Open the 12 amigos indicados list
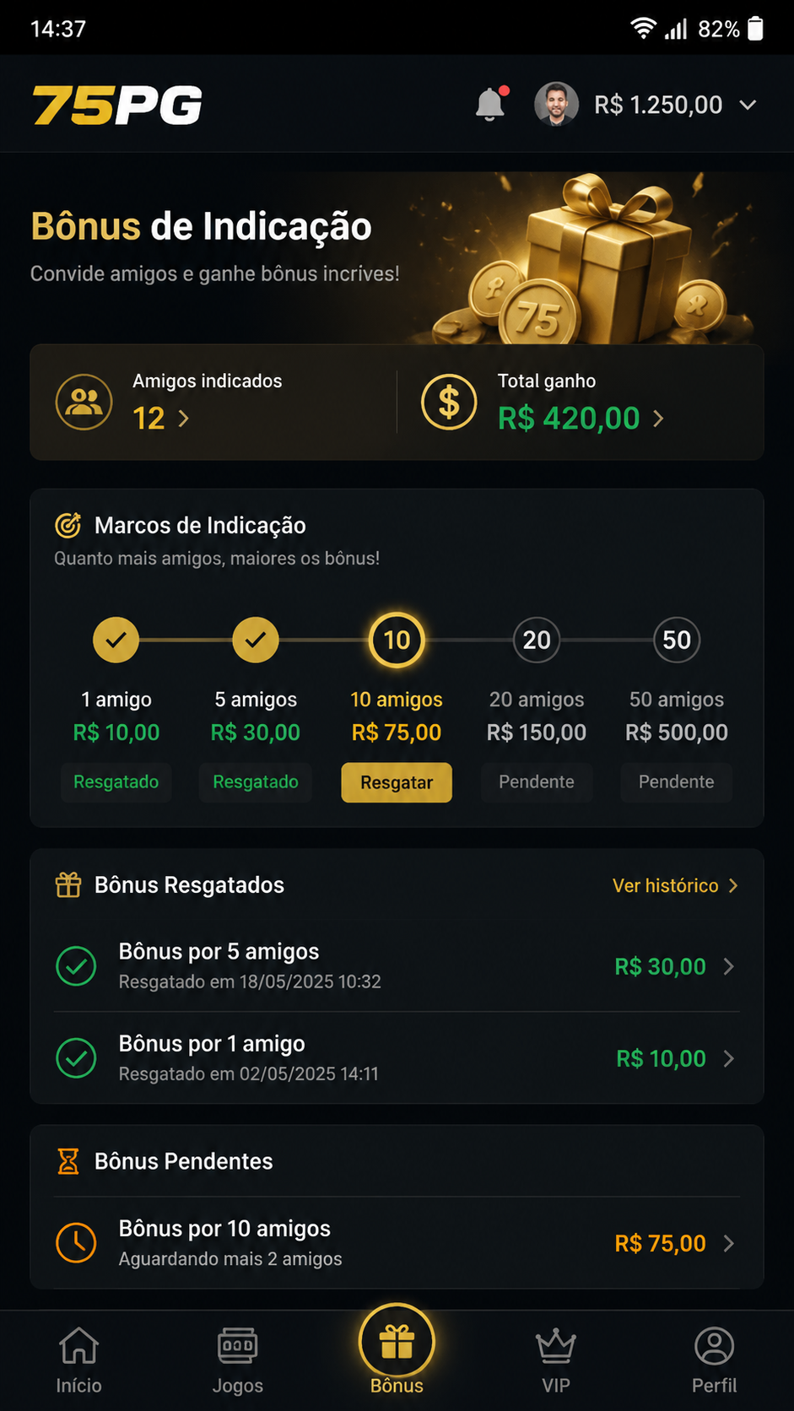The width and height of the screenshot is (794, 1411). pyautogui.click(x=160, y=419)
